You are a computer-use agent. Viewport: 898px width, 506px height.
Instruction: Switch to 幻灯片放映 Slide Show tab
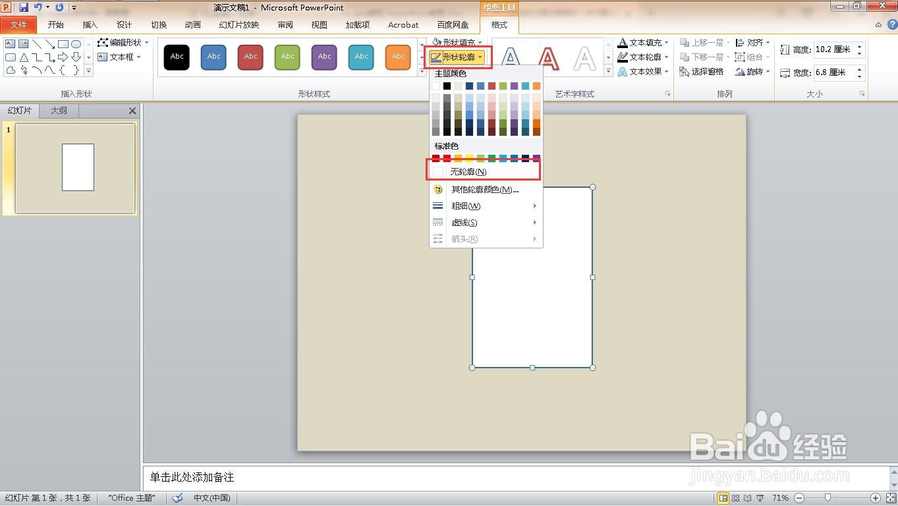click(239, 25)
